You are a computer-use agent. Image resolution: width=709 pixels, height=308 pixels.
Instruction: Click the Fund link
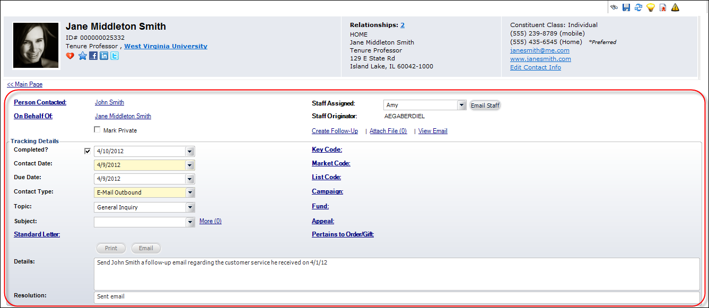click(x=320, y=206)
